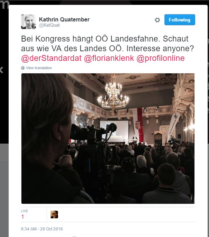
Task: Follow the @derStandardat mention
Action: point(51,58)
